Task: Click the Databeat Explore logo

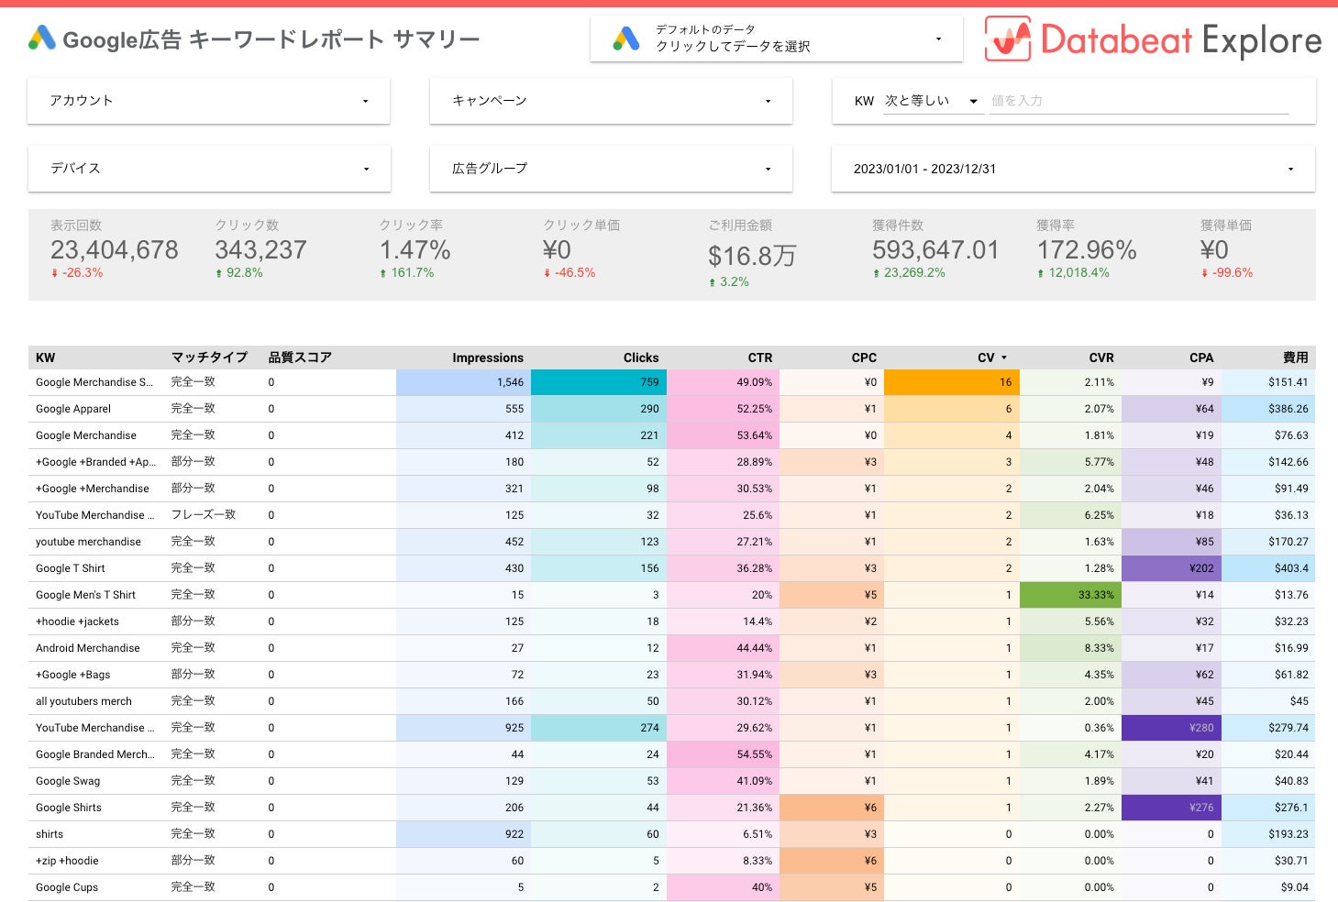Action: click(x=1153, y=39)
